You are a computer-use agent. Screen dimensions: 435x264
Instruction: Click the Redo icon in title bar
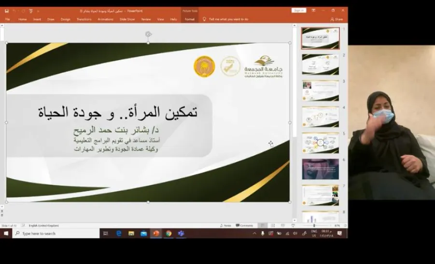(x=23, y=11)
